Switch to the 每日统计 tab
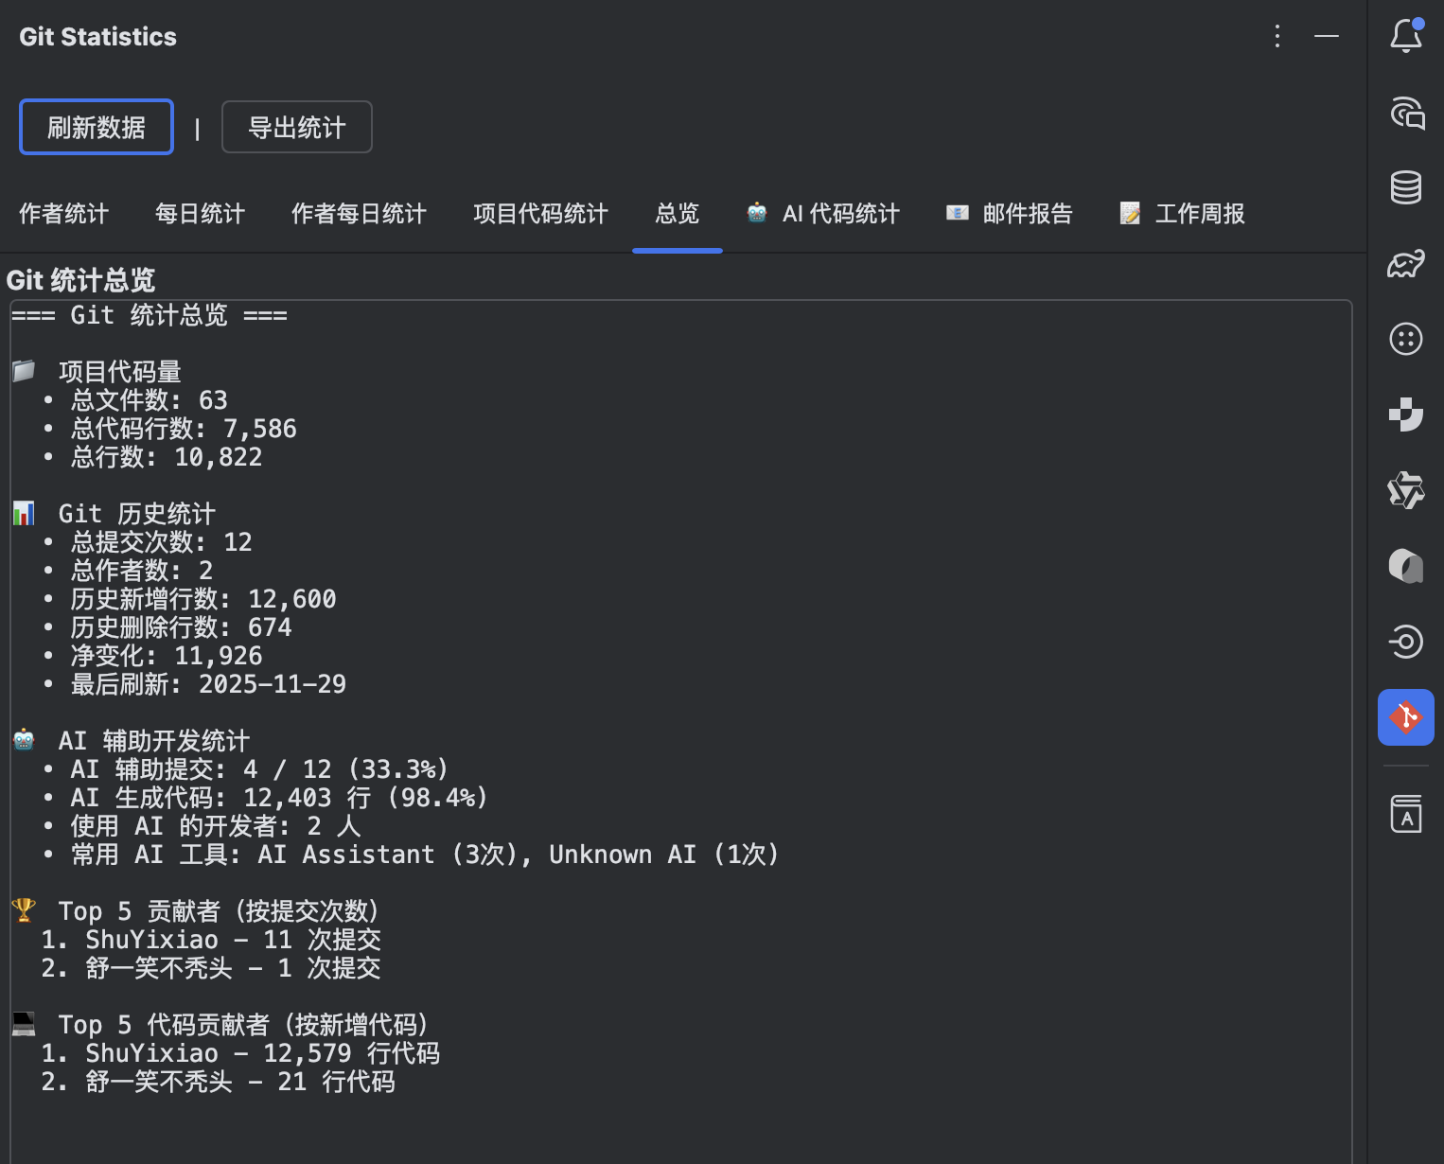1444x1164 pixels. pyautogui.click(x=201, y=214)
